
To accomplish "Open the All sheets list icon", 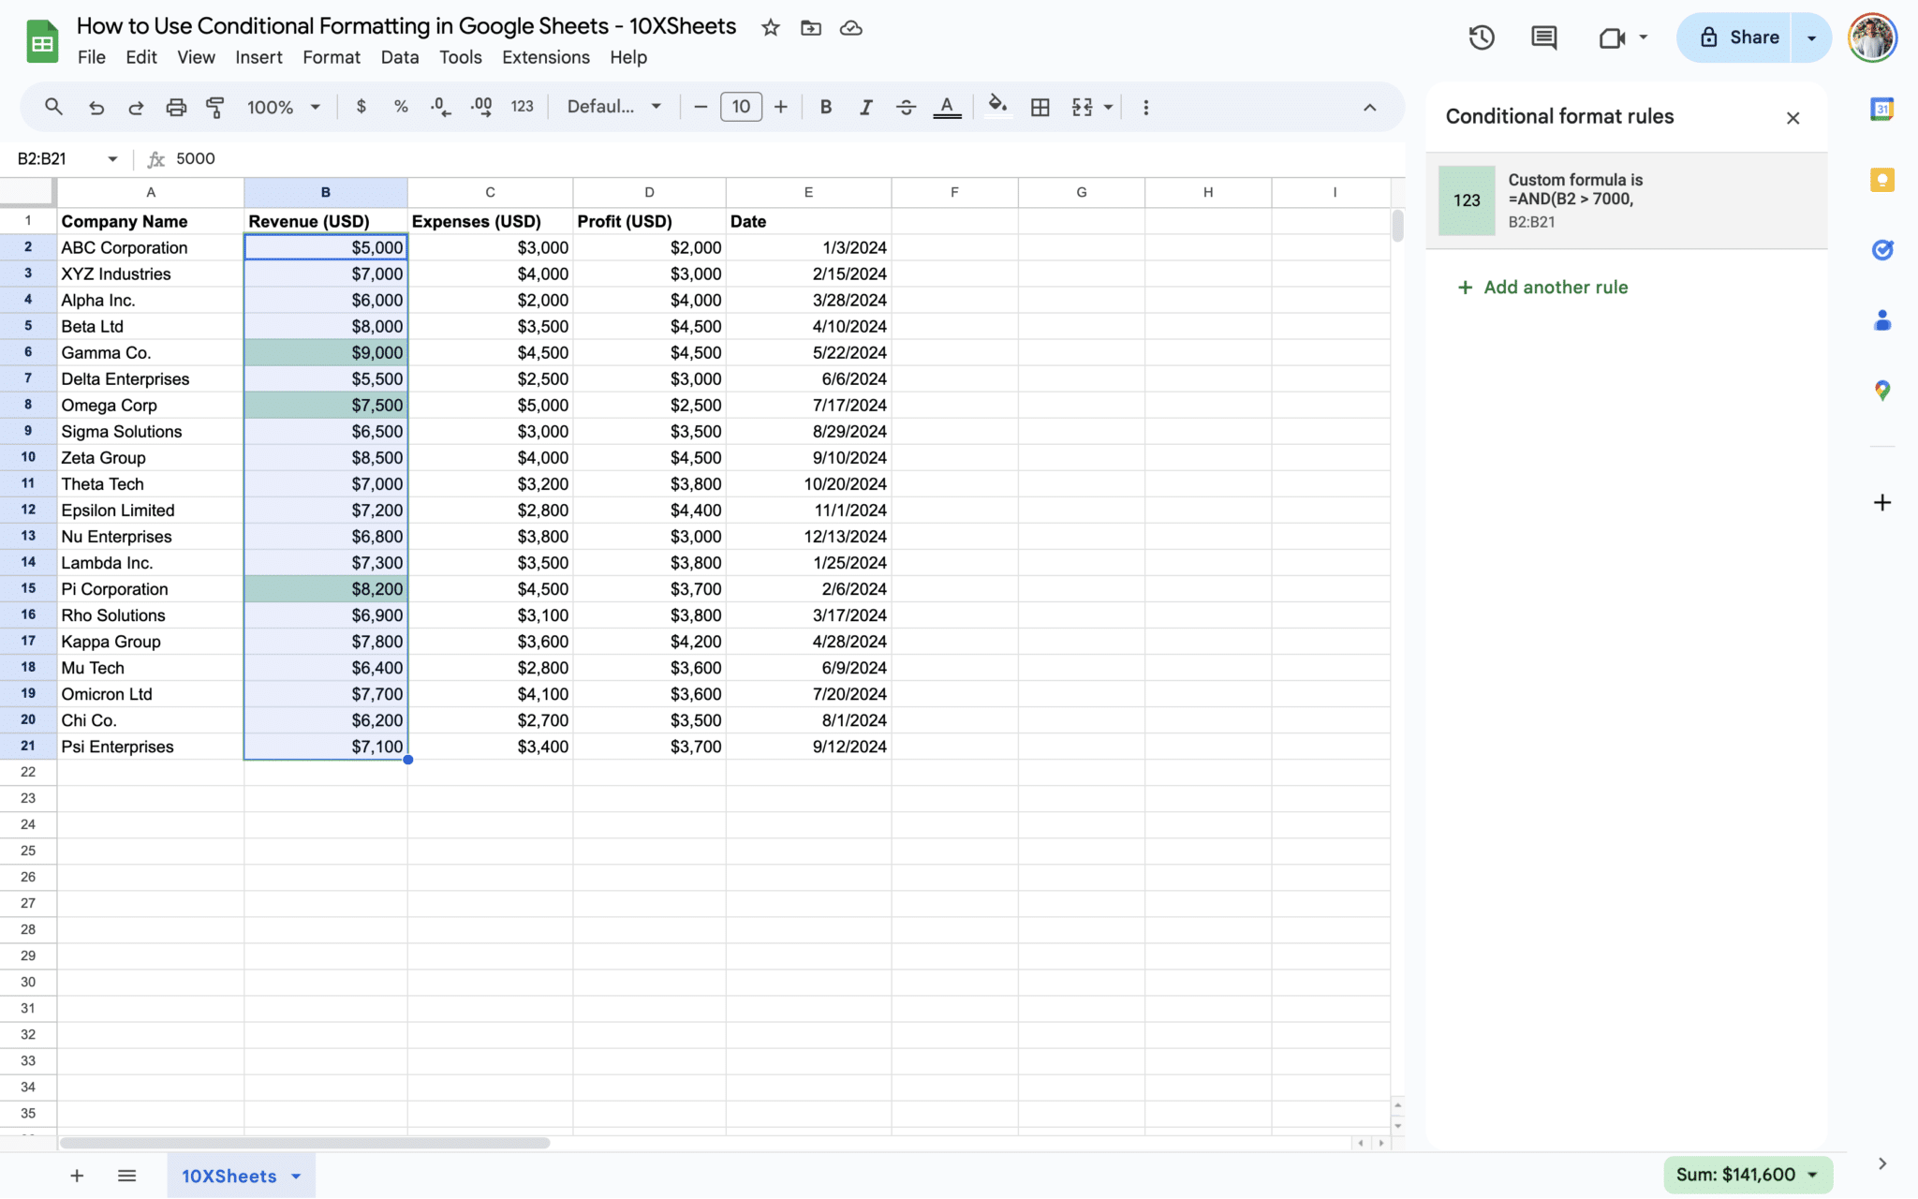I will coord(127,1176).
